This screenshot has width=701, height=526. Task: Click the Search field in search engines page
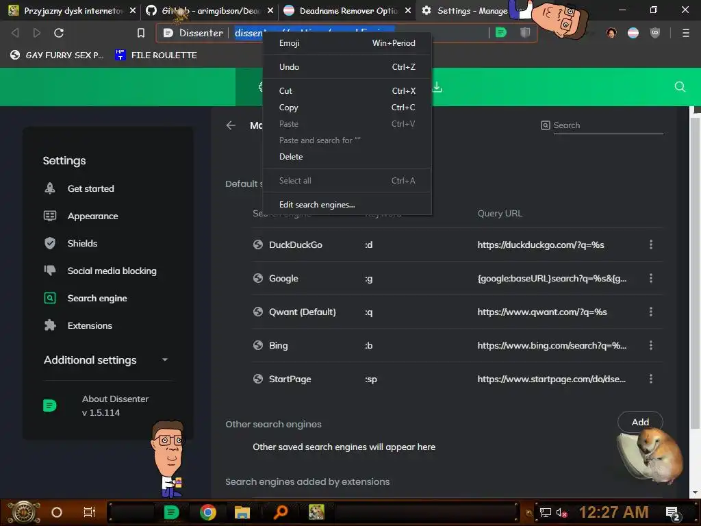pos(608,125)
